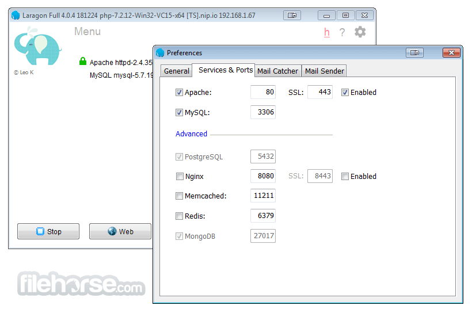Screen dimensions: 472x313
Task: Click the Advanced section label
Action: [191, 134]
